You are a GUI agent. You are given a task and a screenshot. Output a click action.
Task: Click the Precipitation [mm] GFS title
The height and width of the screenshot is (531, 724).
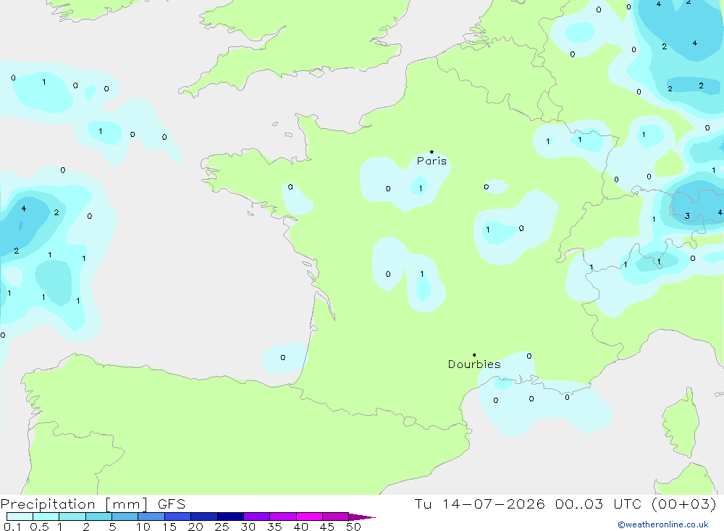pos(93,503)
